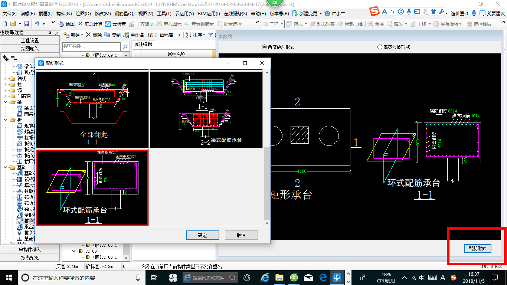The width and height of the screenshot is (507, 285).
Task: Click the taskbar search box
Action: pyautogui.click(x=81, y=277)
